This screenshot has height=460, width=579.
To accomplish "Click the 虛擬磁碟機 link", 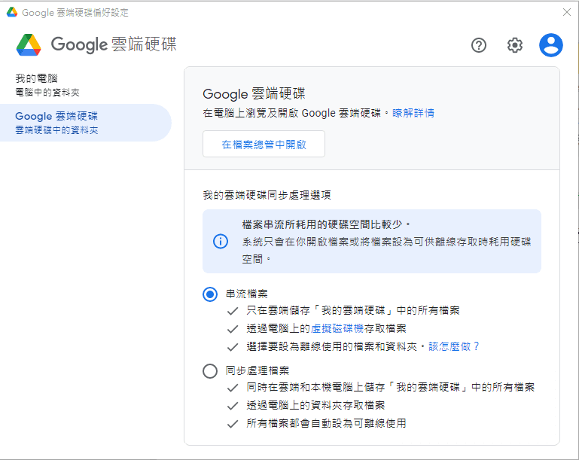I will click(x=332, y=328).
